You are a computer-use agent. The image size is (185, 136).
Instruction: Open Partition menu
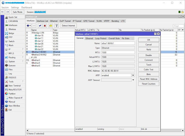12,94
